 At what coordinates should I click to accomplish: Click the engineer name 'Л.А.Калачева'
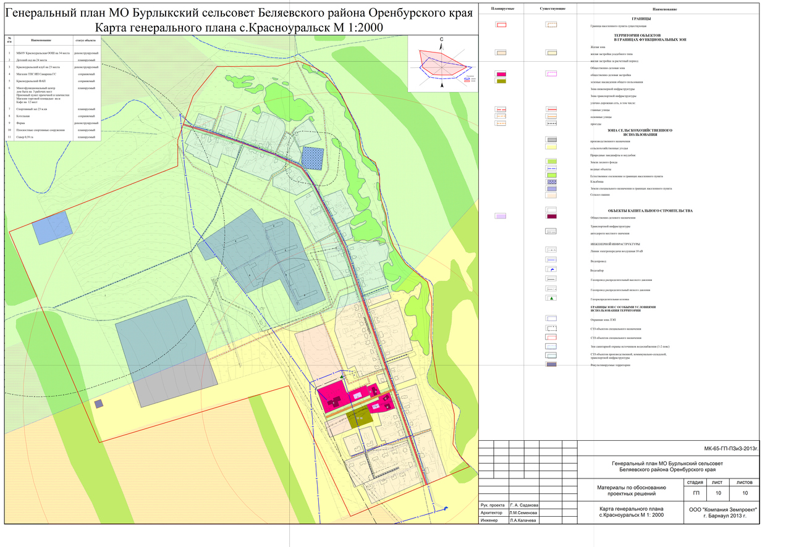tap(524, 521)
